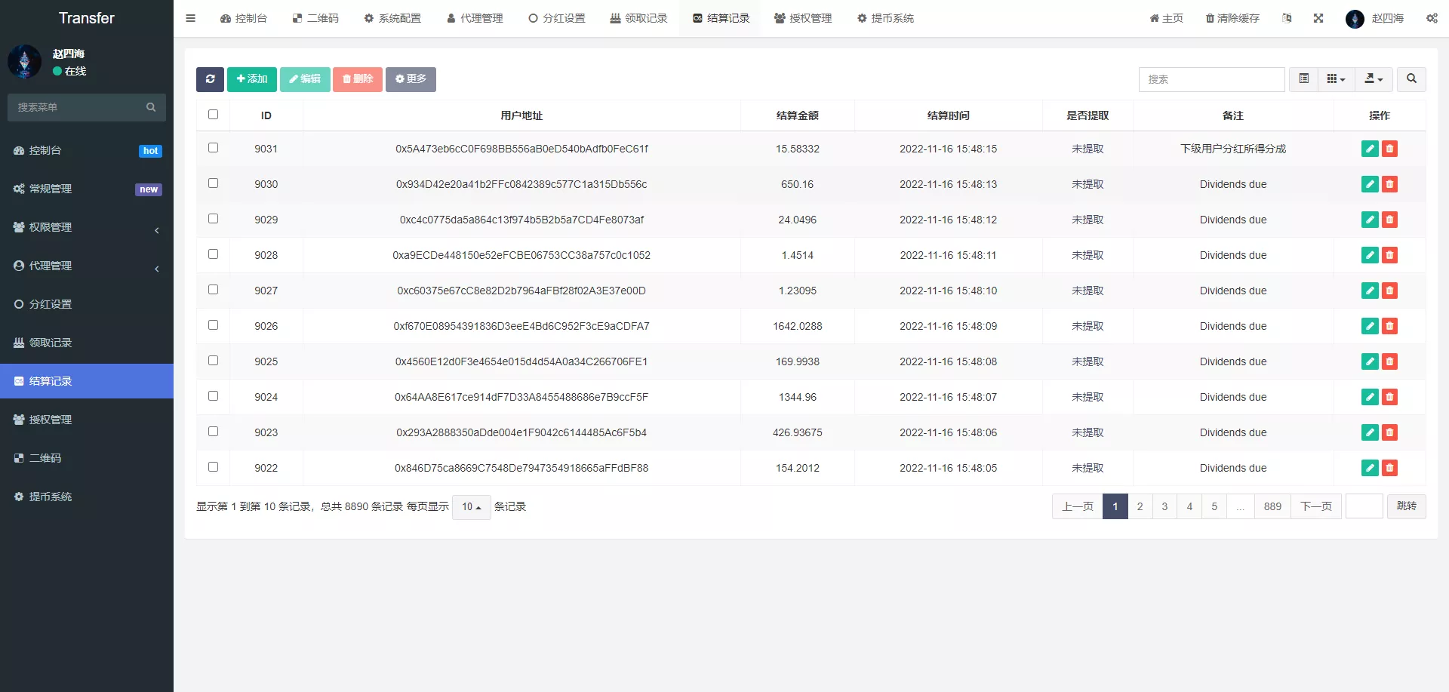Click the fullscreen icon in the top bar
The height and width of the screenshot is (692, 1449).
(x=1318, y=17)
